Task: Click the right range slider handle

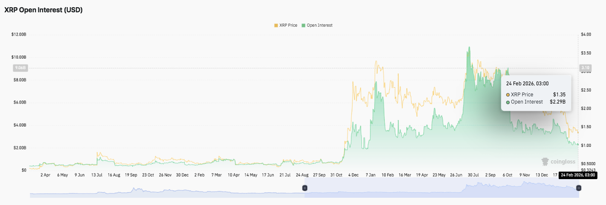Action: (578, 188)
